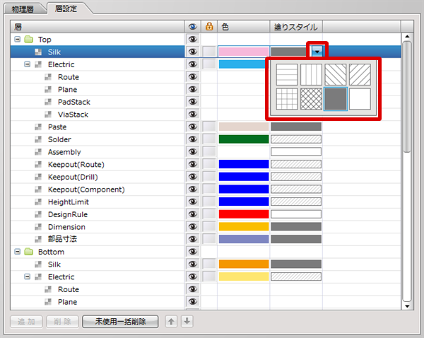The height and width of the screenshot is (338, 424).
Task: Hide the Paste layer using its eye icon
Action: point(192,127)
